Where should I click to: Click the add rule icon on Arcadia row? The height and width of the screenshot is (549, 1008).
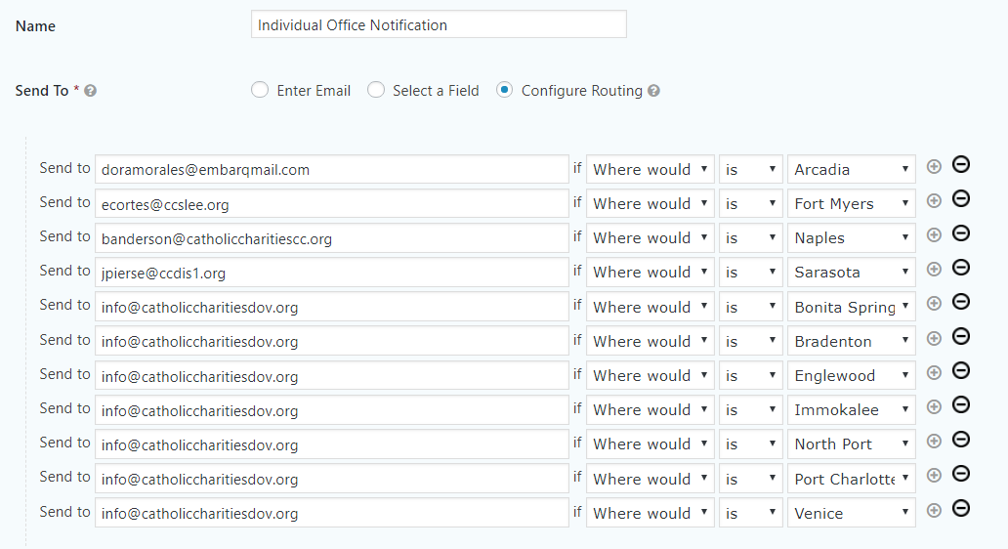tap(934, 167)
